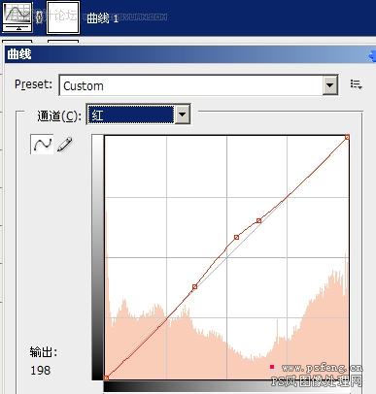Click the vertical output gradient bar
This screenshot has height=394, width=376.
point(97,257)
